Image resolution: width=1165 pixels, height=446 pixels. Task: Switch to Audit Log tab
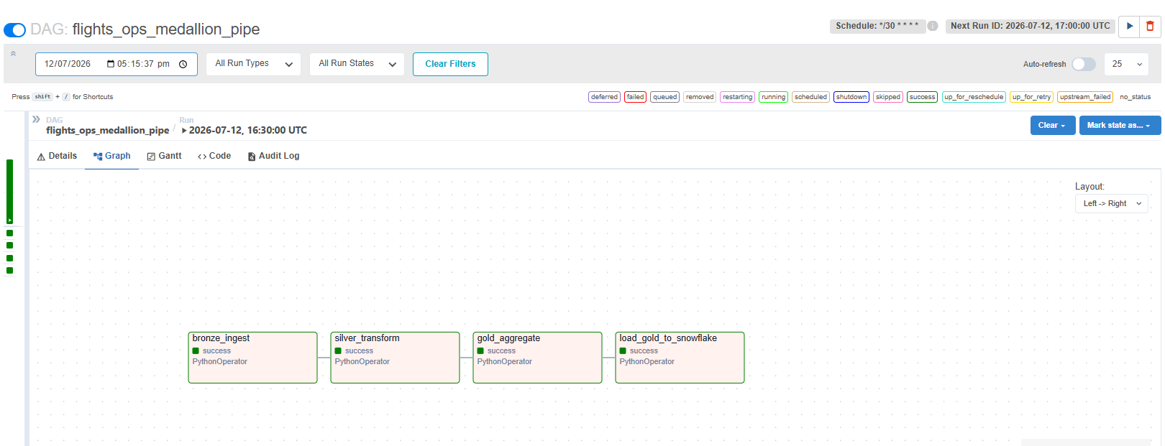[x=273, y=156]
